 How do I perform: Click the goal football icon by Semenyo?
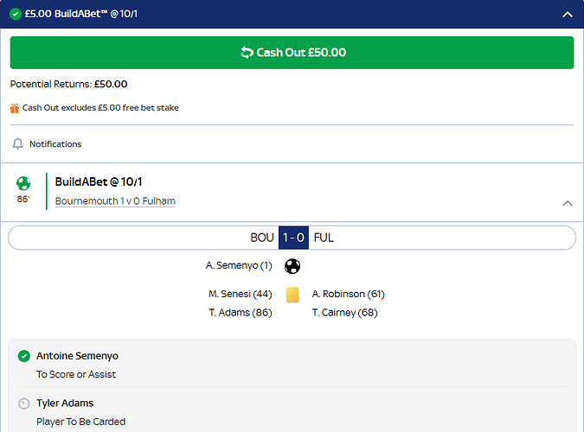coord(292,266)
